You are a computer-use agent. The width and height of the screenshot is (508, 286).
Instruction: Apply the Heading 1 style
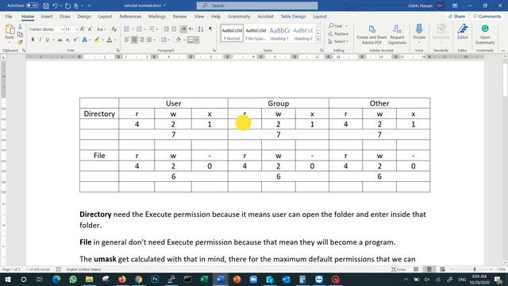[279, 33]
